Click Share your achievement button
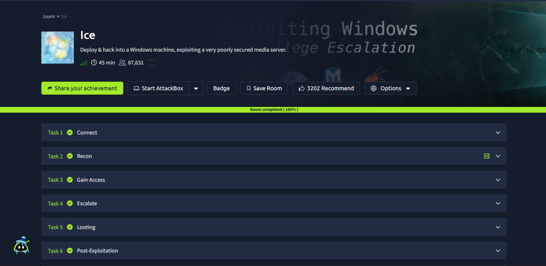 point(82,88)
